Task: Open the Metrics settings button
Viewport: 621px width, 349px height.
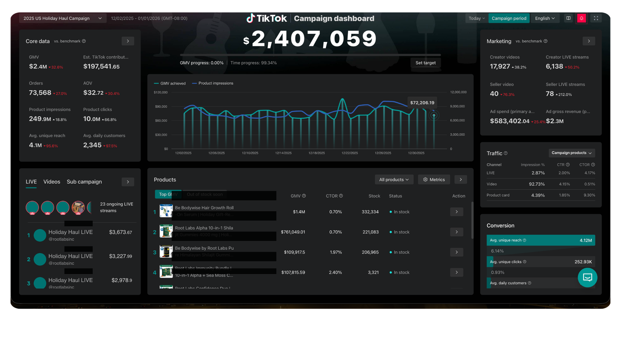Action: [x=434, y=180]
